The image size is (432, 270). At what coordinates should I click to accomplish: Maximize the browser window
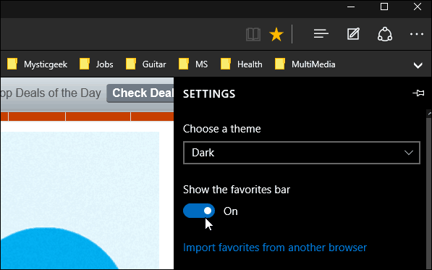coord(384,7)
